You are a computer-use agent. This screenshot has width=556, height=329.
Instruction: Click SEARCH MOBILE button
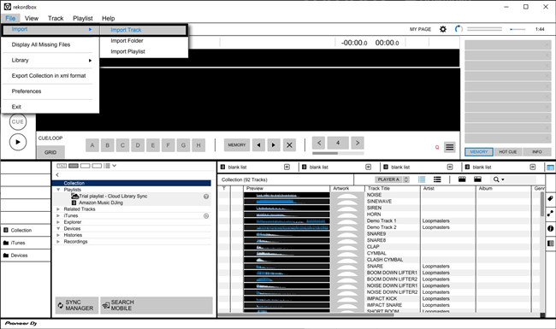(x=157, y=305)
